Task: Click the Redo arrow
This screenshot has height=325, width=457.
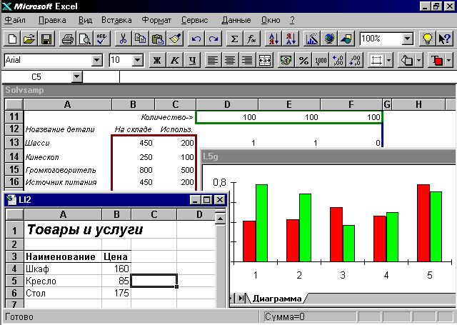Action: click(214, 39)
